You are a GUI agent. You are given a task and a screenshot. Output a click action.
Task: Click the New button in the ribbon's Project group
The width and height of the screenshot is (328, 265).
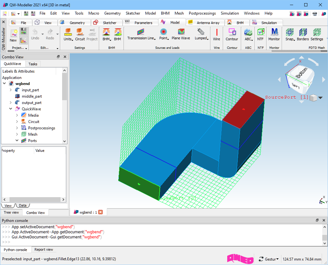13,36
